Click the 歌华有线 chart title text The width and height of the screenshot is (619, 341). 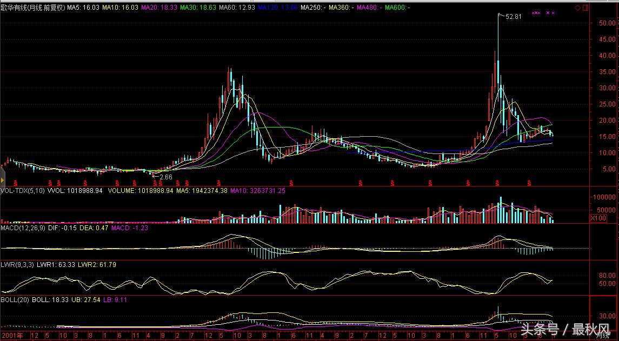(x=16, y=8)
